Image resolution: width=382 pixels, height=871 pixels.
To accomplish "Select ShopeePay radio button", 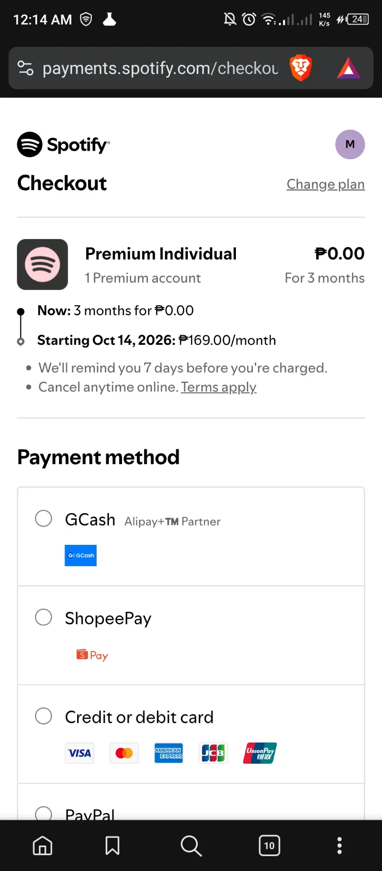I will point(44,617).
